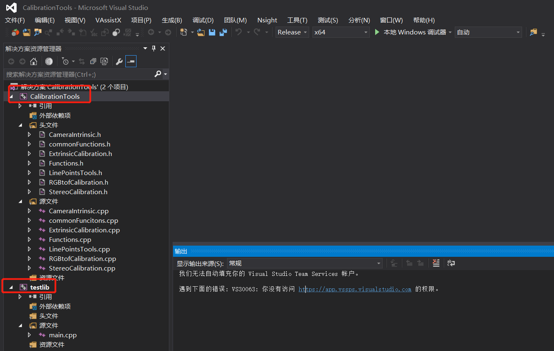This screenshot has height=351, width=554.
Task: Select RGBtofCalibration.h in the tree
Action: 78,182
